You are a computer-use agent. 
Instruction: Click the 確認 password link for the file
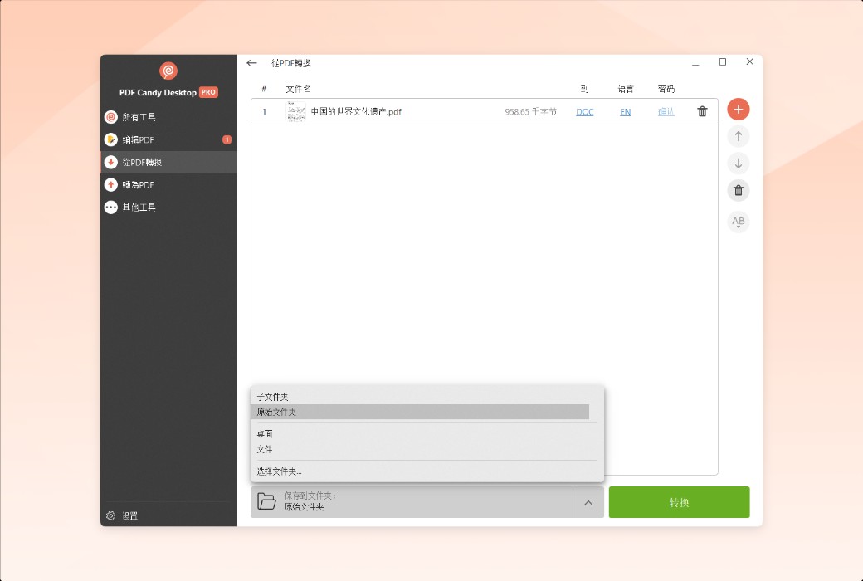point(666,111)
